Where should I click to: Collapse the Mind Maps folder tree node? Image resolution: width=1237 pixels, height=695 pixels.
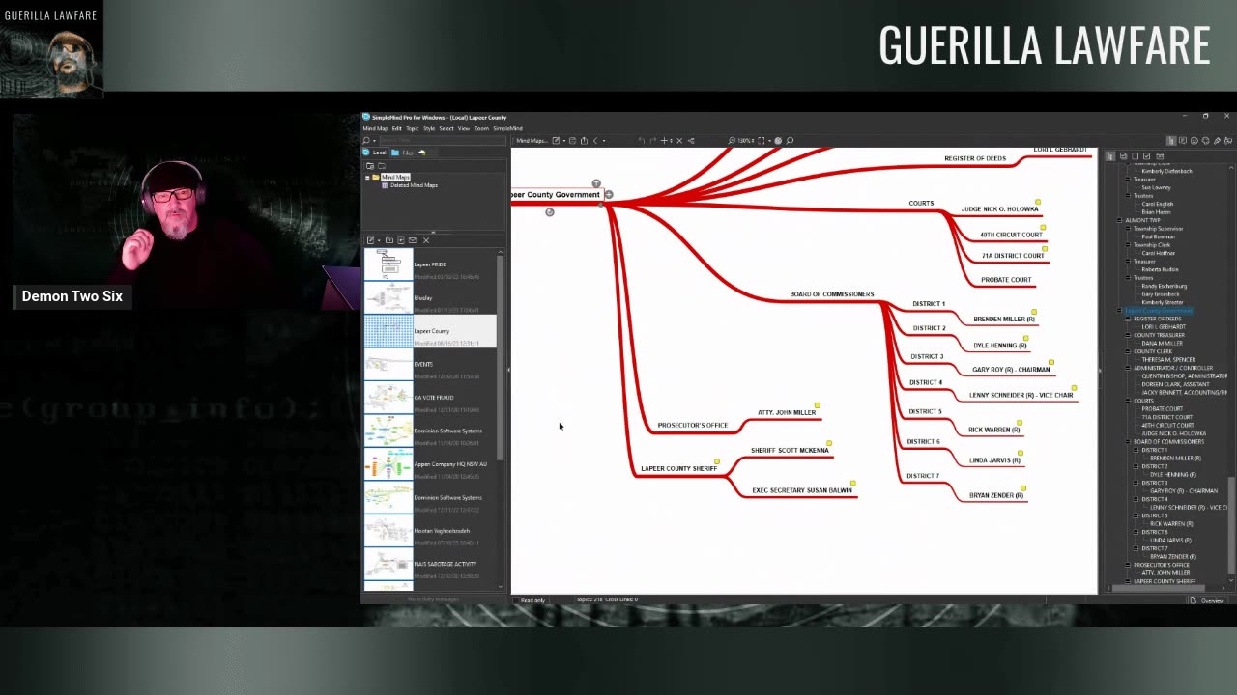coord(367,178)
